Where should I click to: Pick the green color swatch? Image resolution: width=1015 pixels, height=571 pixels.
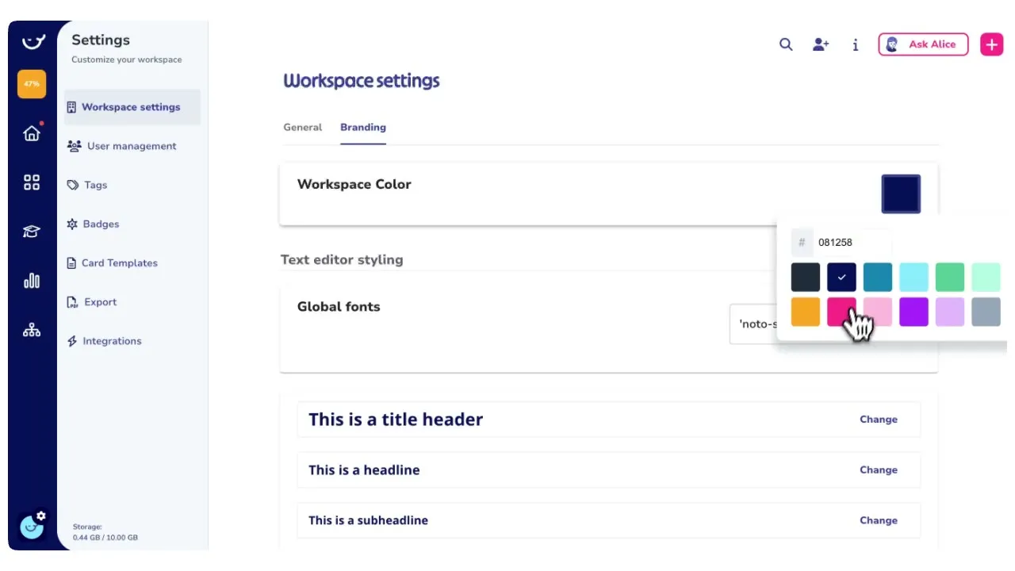(x=950, y=278)
